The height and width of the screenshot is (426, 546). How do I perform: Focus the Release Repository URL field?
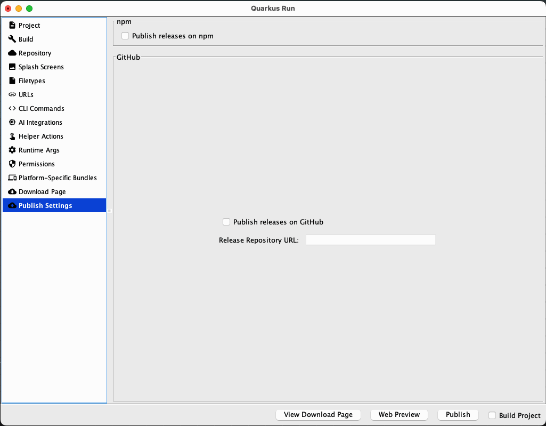click(371, 240)
